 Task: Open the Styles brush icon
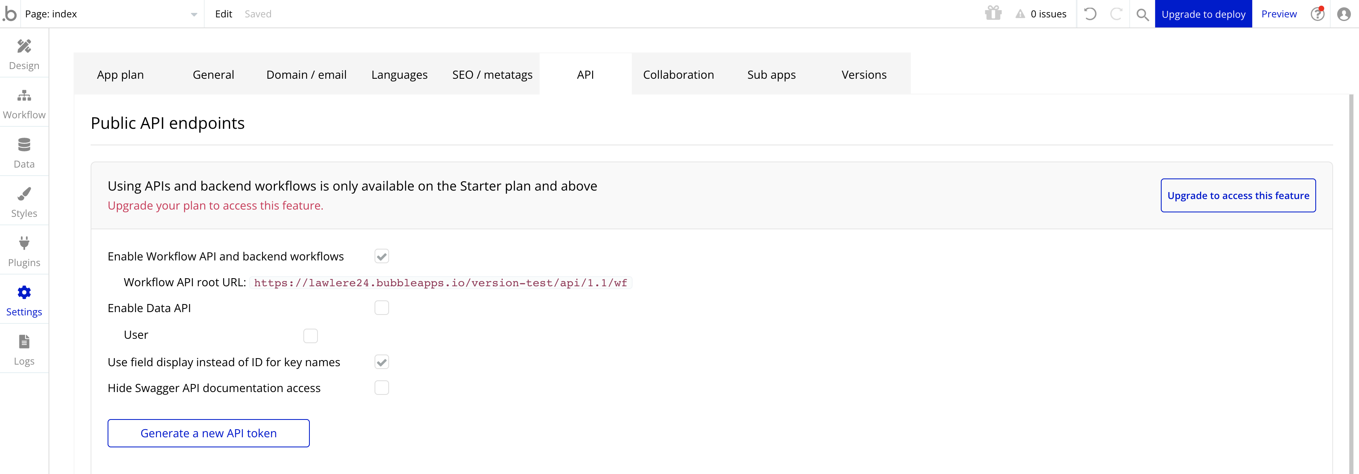click(x=24, y=194)
